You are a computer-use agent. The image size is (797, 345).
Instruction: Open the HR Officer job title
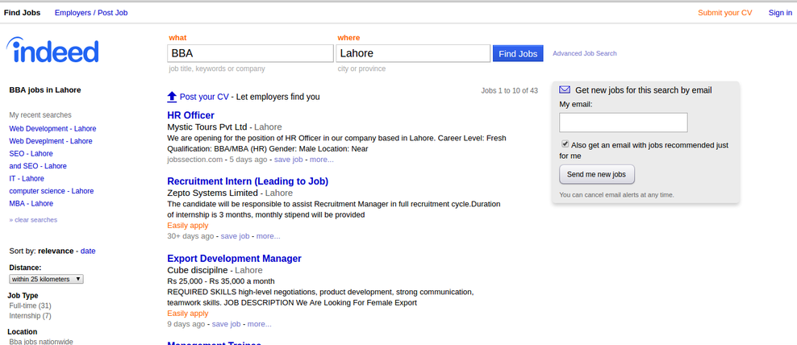190,115
